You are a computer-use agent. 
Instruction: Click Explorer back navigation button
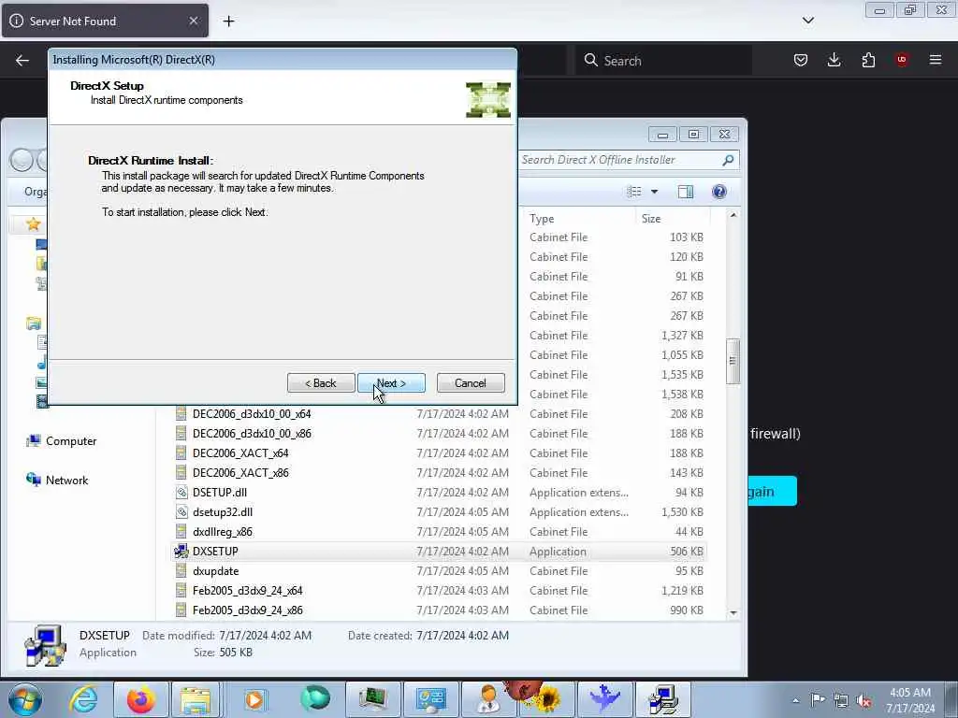click(x=22, y=161)
